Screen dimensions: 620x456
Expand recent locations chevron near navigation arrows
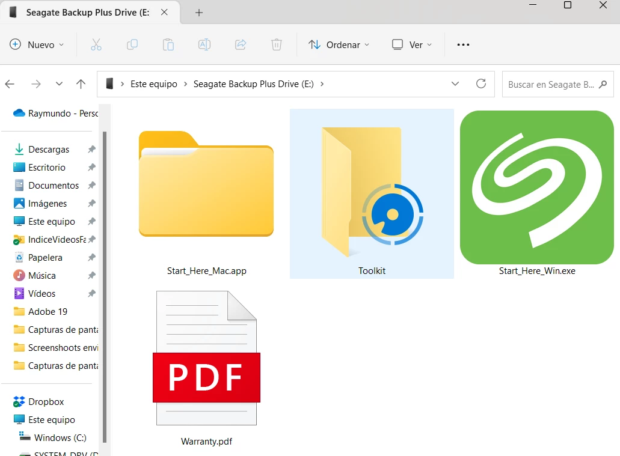point(59,84)
